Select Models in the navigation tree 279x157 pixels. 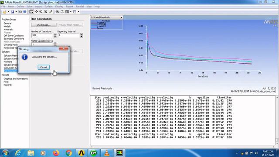click(7, 26)
